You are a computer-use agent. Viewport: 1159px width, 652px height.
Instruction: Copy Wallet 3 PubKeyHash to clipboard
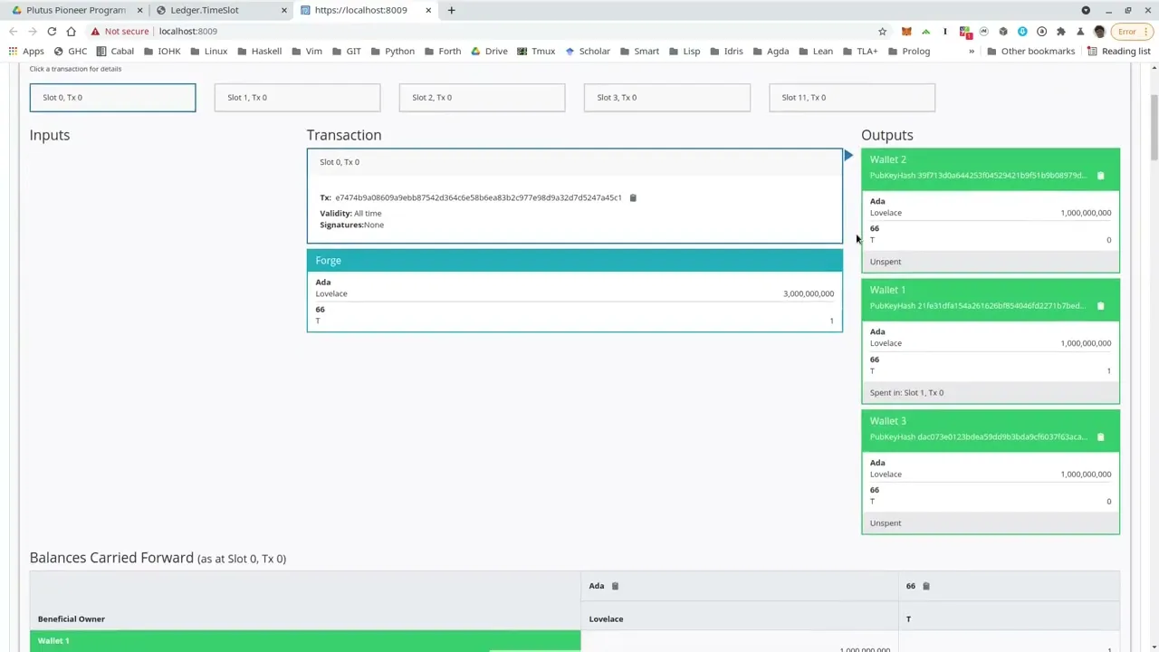point(1100,436)
